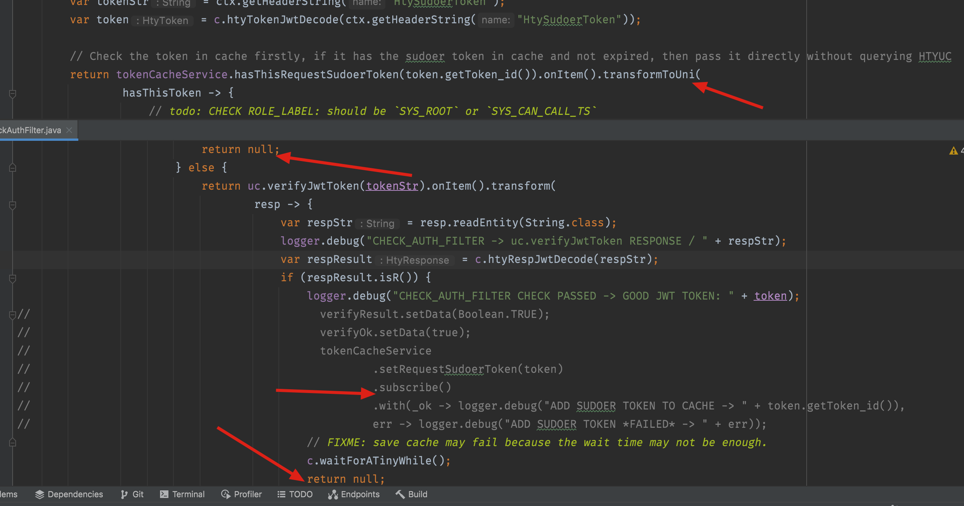Click the Dependencies stack icon

pyautogui.click(x=40, y=494)
